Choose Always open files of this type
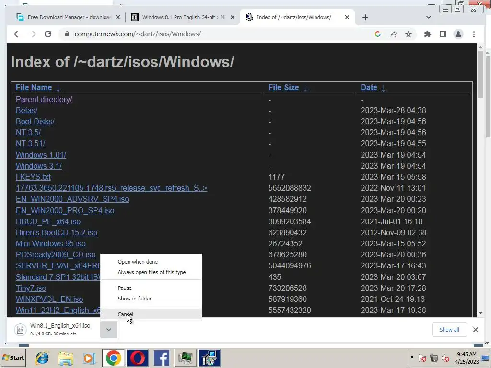The width and height of the screenshot is (491, 368). (x=151, y=272)
